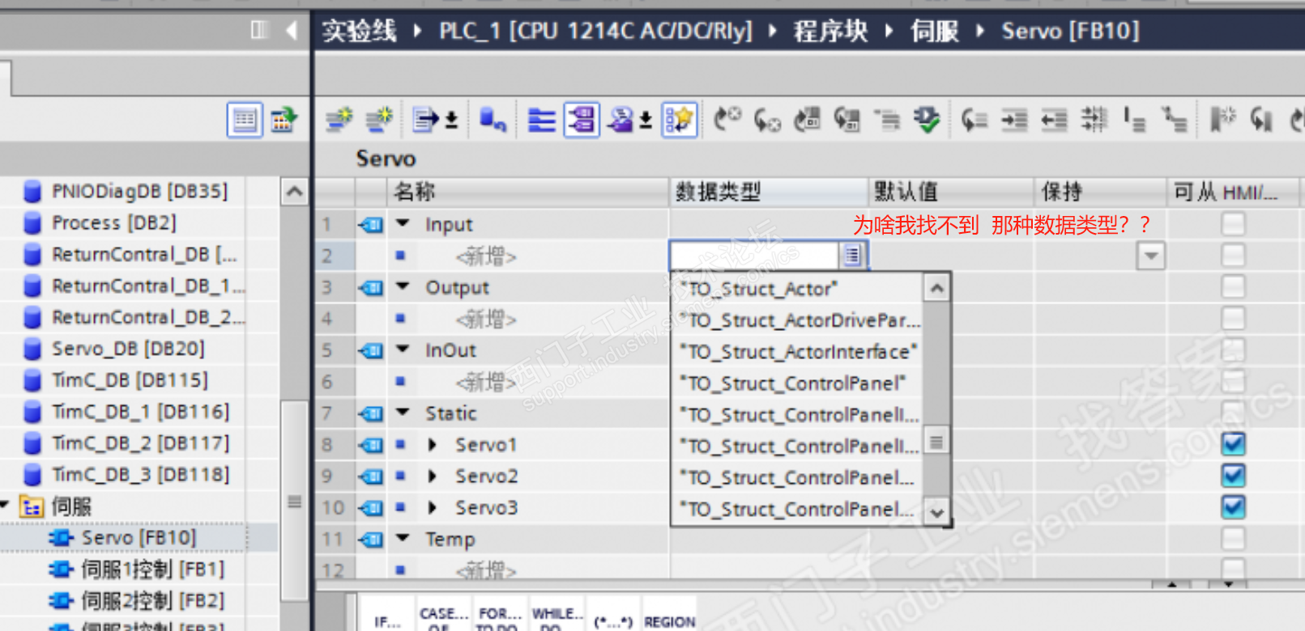Screen dimensions: 1305x631
Task: Select "TO_Struct_ControlPanel" data type
Action: tap(797, 383)
